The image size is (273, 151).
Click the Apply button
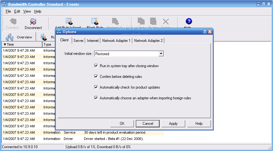[x=173, y=124]
